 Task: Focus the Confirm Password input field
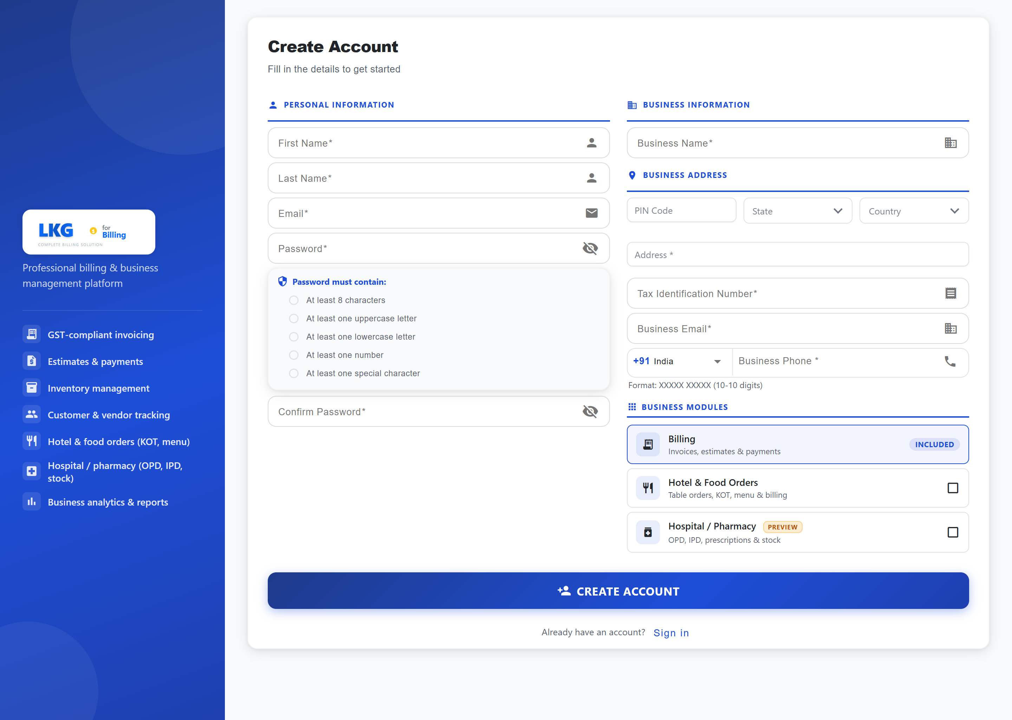[439, 411]
